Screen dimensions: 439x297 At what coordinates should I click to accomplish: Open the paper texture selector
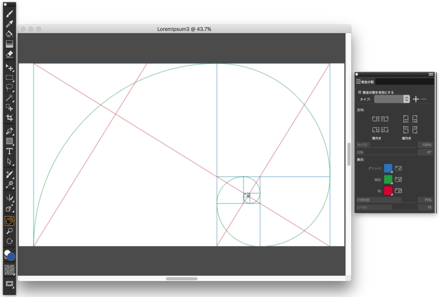pyautogui.click(x=9, y=270)
